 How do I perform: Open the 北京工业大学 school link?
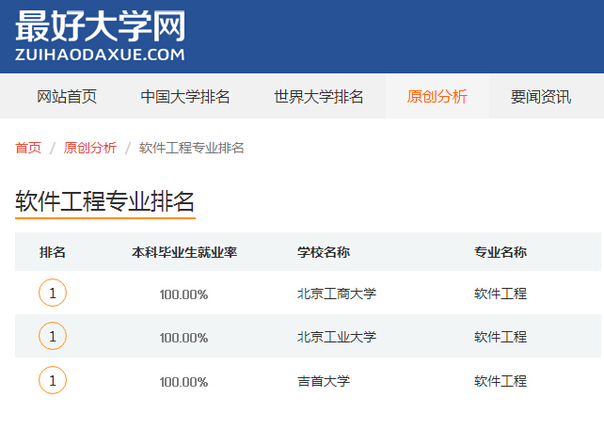(x=336, y=337)
